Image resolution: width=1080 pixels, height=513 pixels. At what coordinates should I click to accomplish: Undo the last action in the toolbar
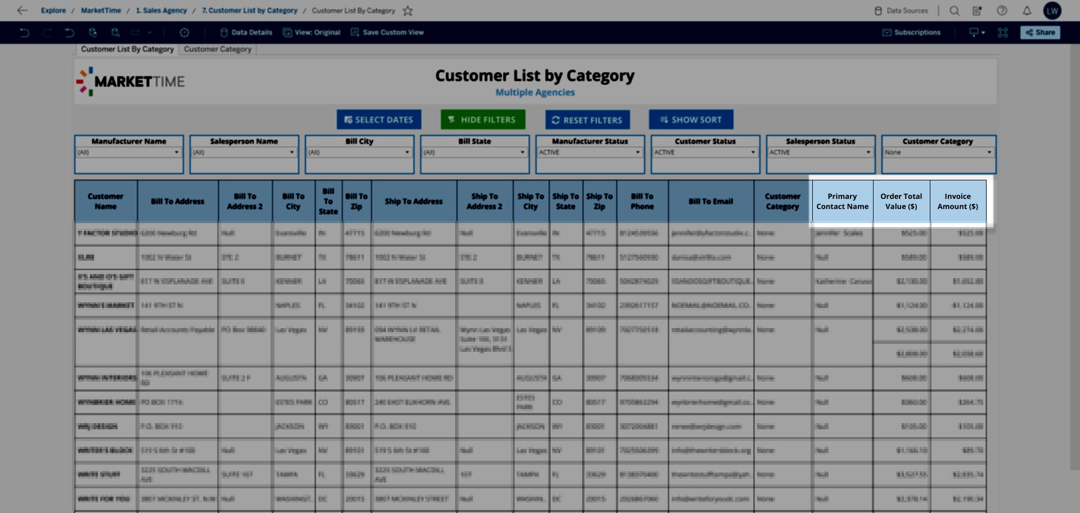tap(24, 33)
